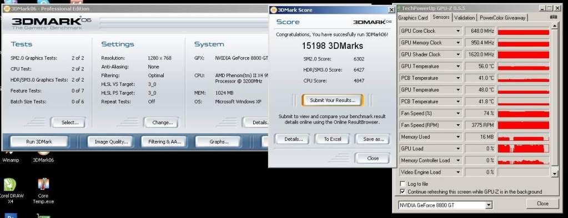The width and height of the screenshot is (568, 218).
Task: Open the GPU Temperature dropdown showing 56.0 °C
Action: pos(458,66)
